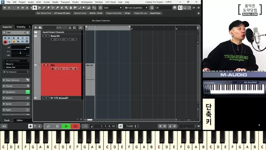
Task: Open the No Extension dropdown
Action: point(16,72)
